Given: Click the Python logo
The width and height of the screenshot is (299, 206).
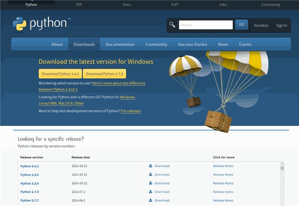Looking at the screenshot, I should 41,24.
